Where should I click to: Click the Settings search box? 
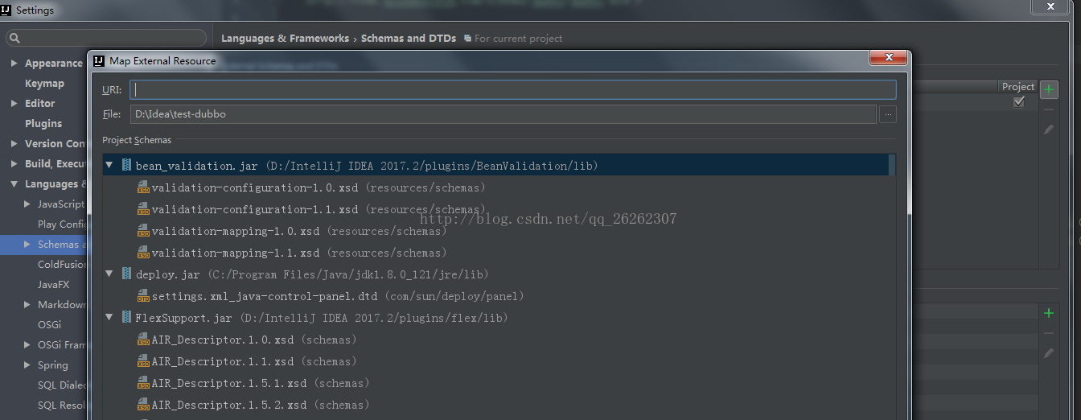106,38
